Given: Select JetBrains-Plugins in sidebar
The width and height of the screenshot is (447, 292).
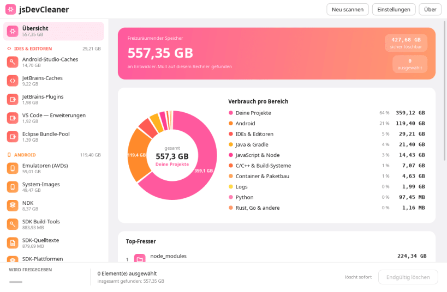Looking at the screenshot, I should tap(53, 99).
